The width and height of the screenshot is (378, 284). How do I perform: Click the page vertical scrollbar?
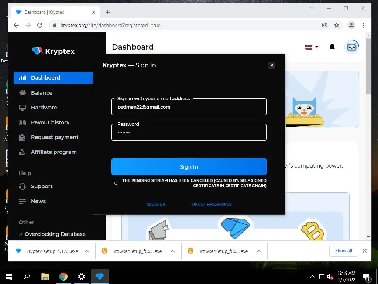368,66
